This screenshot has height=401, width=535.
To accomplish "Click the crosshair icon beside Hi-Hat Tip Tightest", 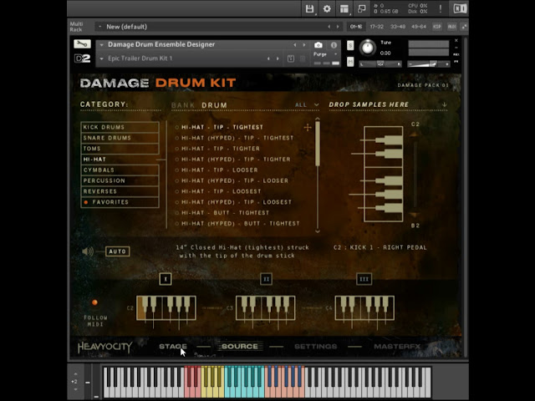I will (308, 128).
